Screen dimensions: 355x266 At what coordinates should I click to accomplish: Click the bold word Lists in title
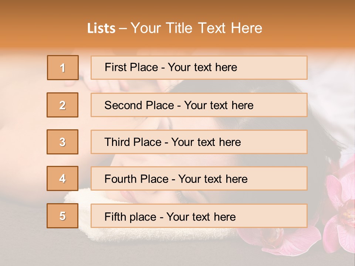[101, 28]
